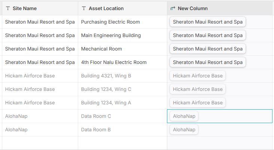
Task: Open the Sheraton chip in the Purchasing row
Action: (208, 22)
